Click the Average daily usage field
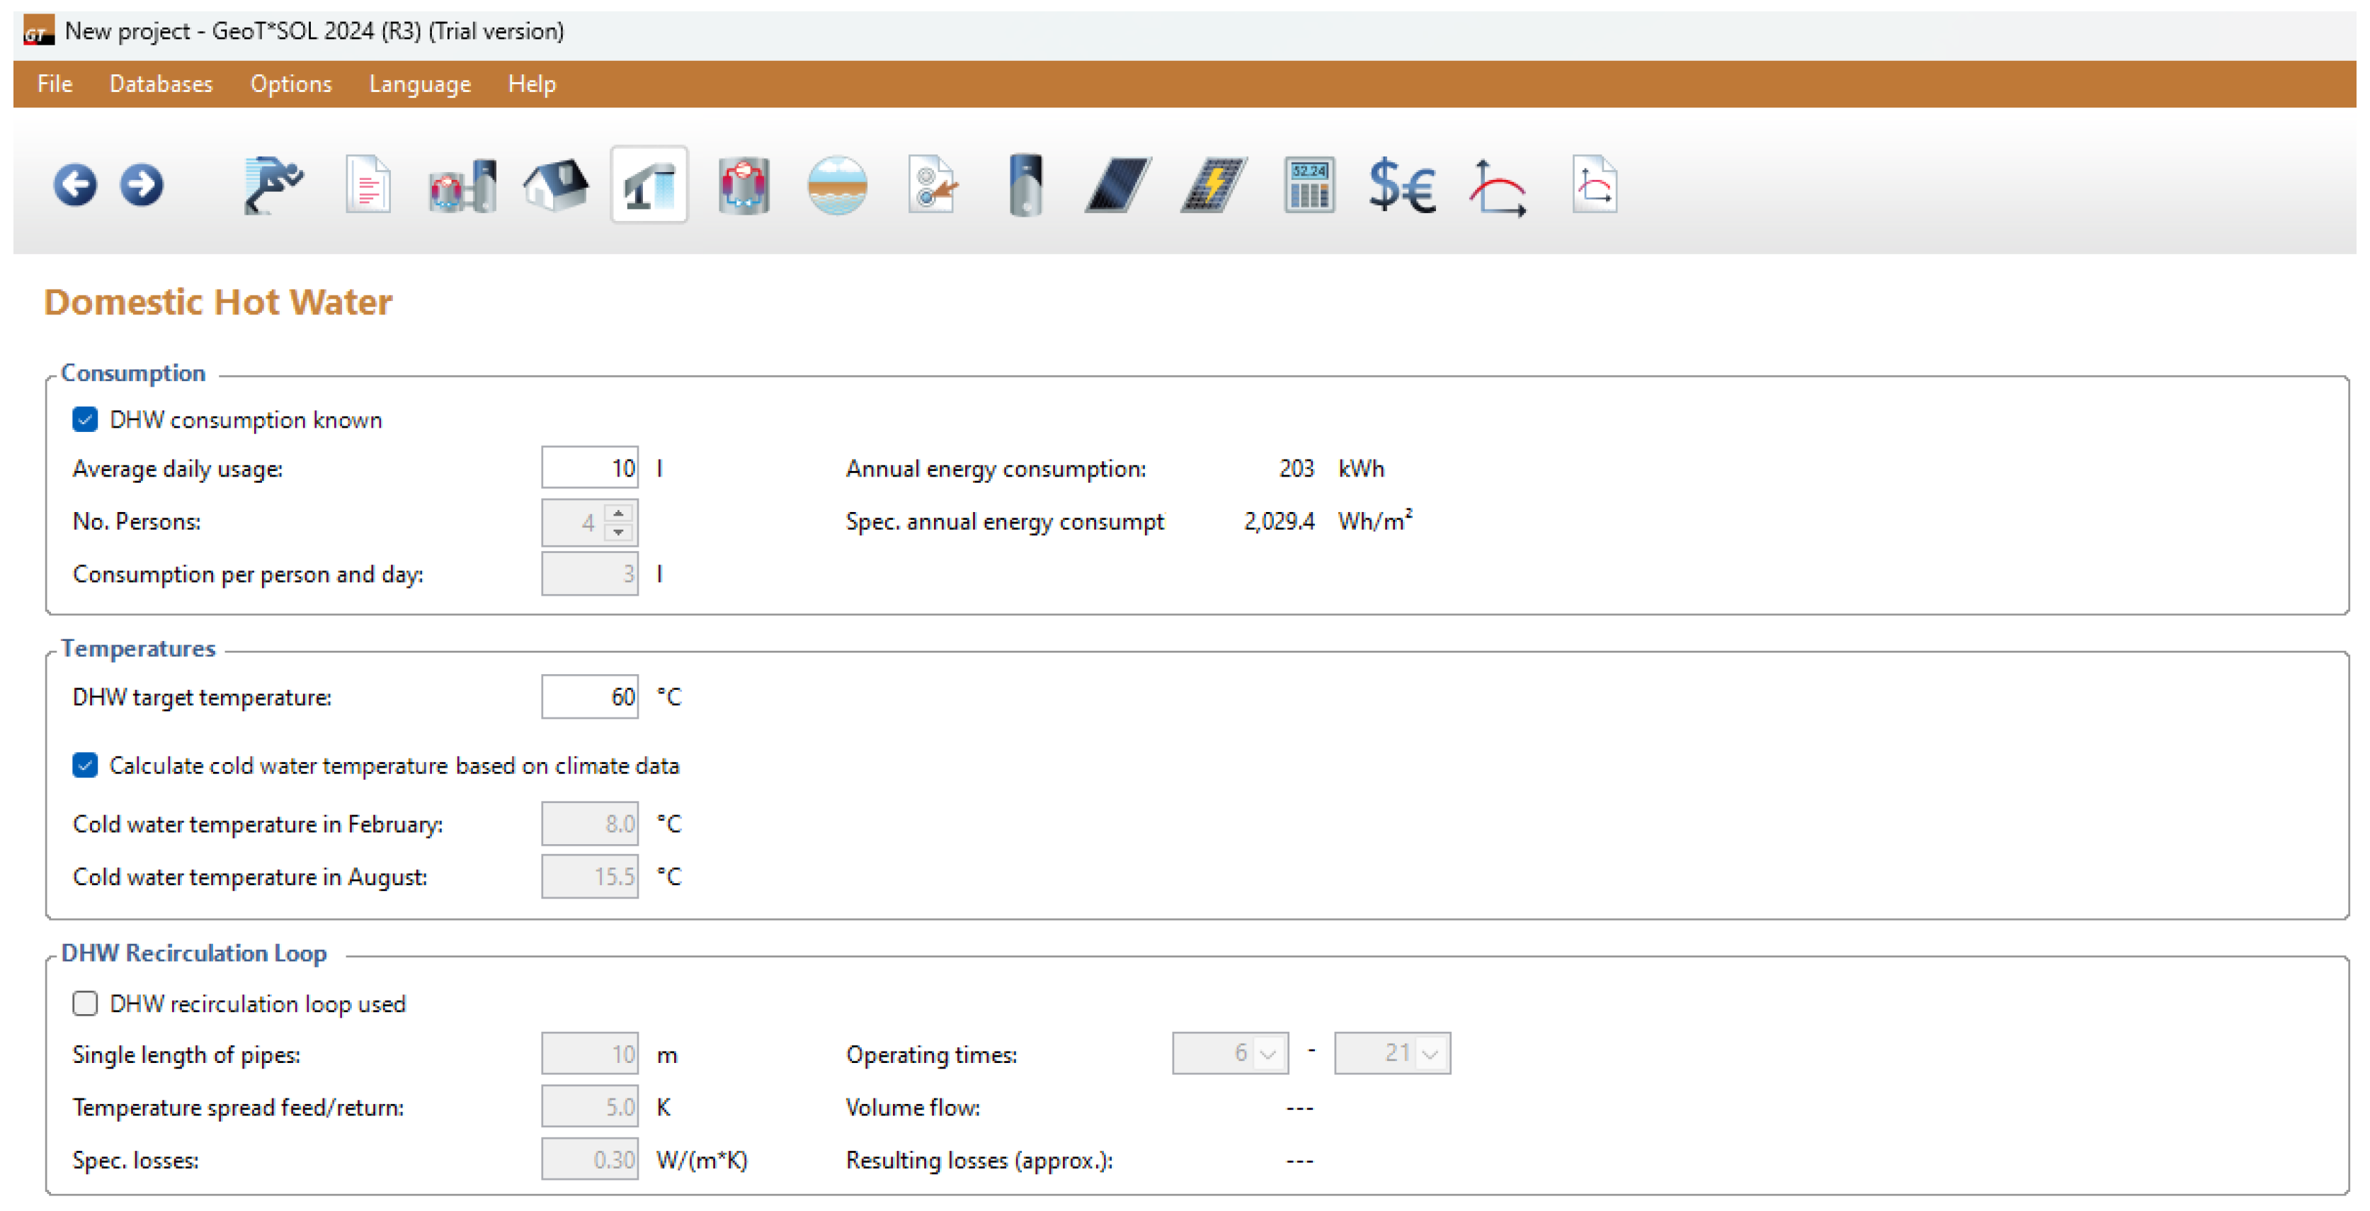Screen dimensions: 2370x1211 589,468
